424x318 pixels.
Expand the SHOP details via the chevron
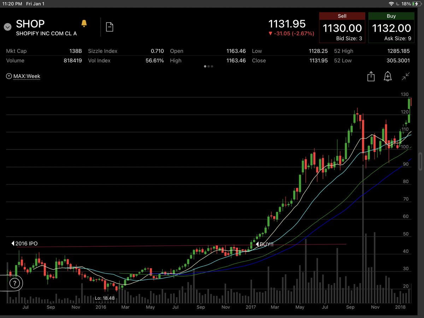(7, 26)
